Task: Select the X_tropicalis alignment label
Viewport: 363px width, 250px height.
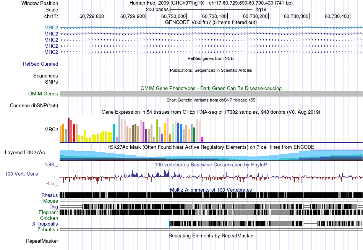Action: pyautogui.click(x=45, y=224)
